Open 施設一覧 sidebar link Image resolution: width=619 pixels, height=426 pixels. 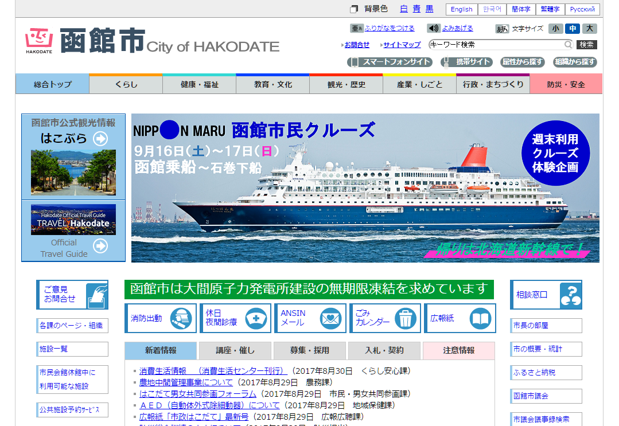pos(72,349)
